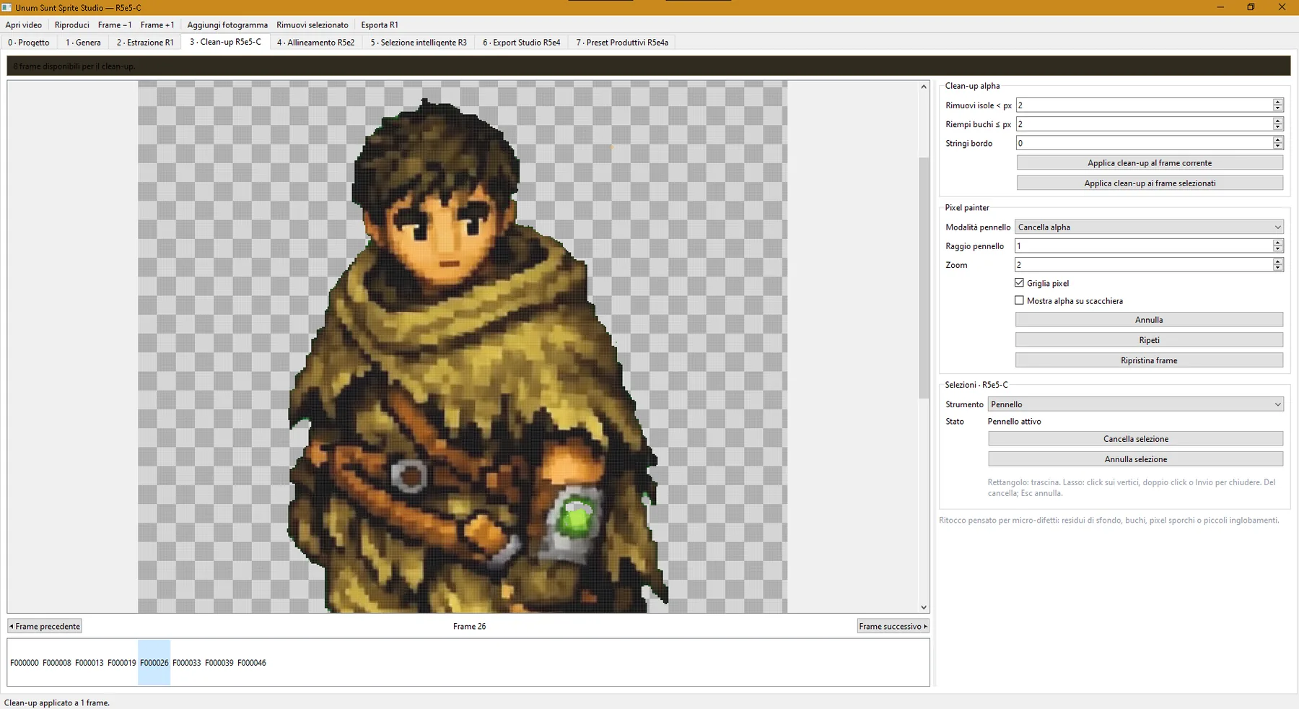Viewport: 1299px width, 709px height.
Task: Decrease Stringi bordo with down arrow
Action: point(1277,147)
